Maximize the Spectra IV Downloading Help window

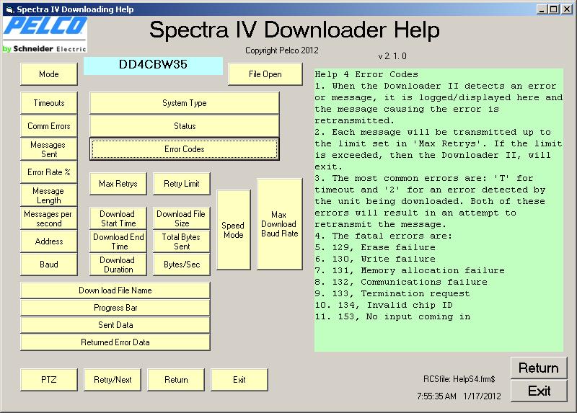tap(553, 9)
